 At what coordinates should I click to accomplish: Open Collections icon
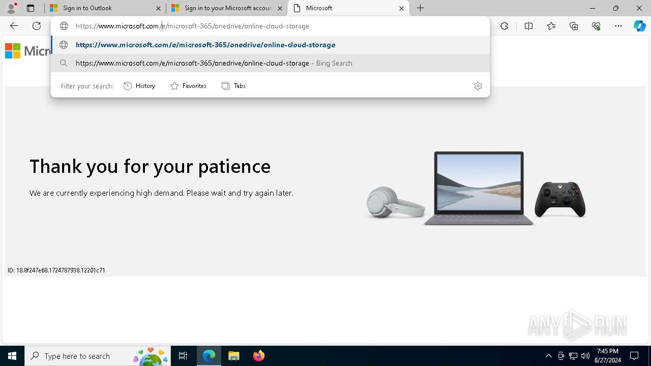[x=574, y=26]
